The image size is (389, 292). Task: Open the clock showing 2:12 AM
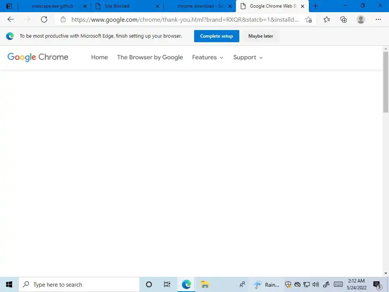356,284
